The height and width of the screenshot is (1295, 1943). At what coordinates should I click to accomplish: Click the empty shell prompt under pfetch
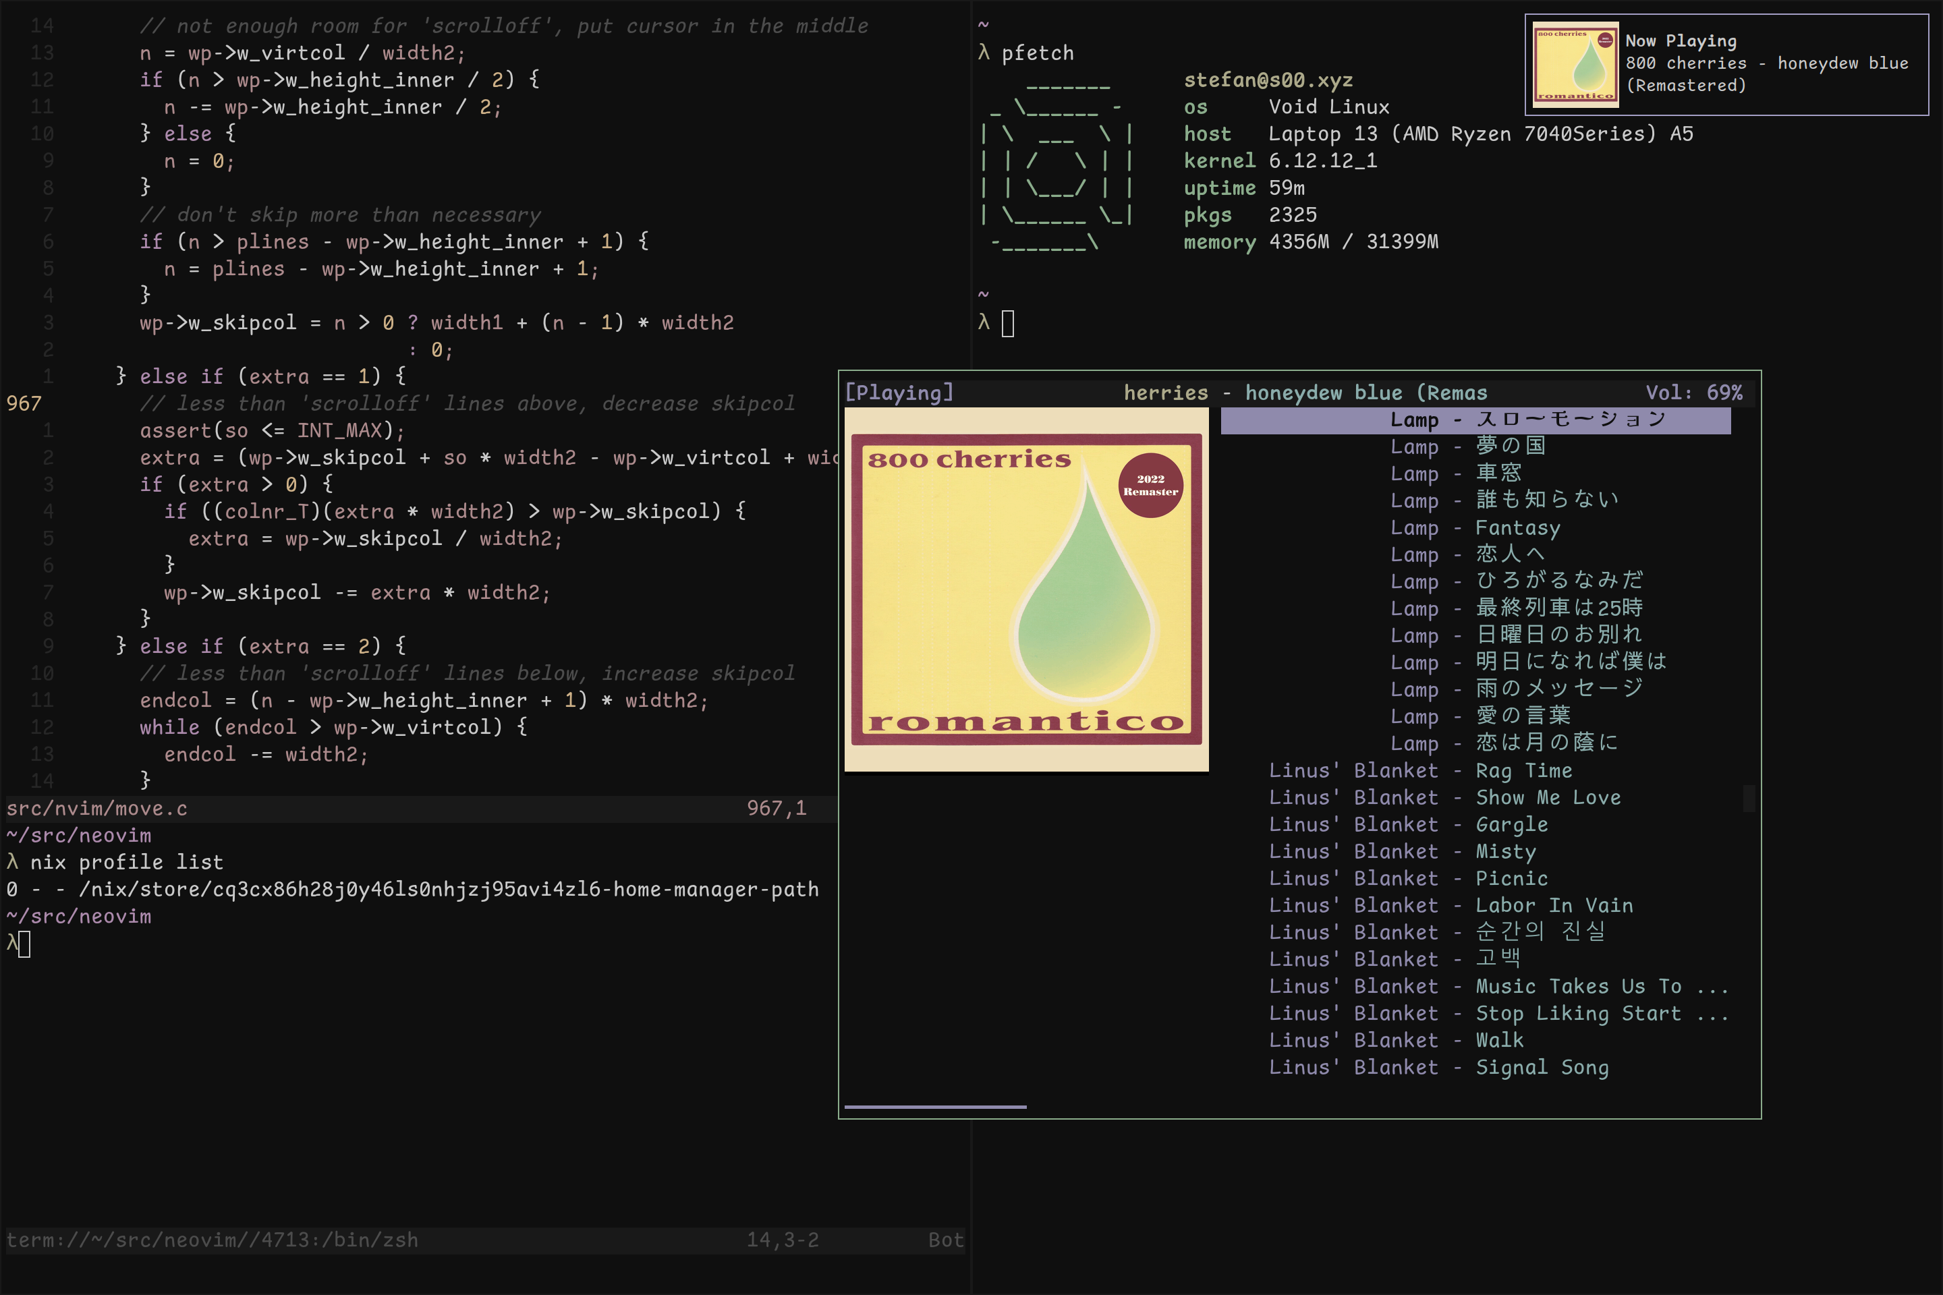1007,323
